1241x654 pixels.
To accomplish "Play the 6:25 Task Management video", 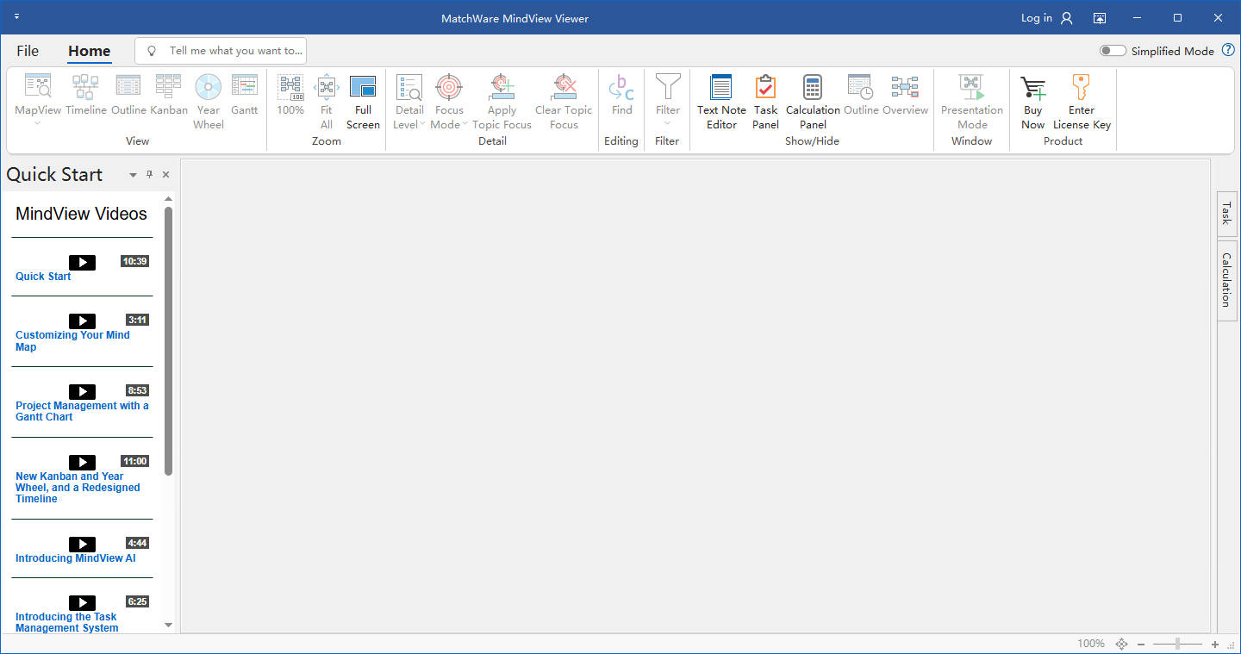I will point(82,602).
